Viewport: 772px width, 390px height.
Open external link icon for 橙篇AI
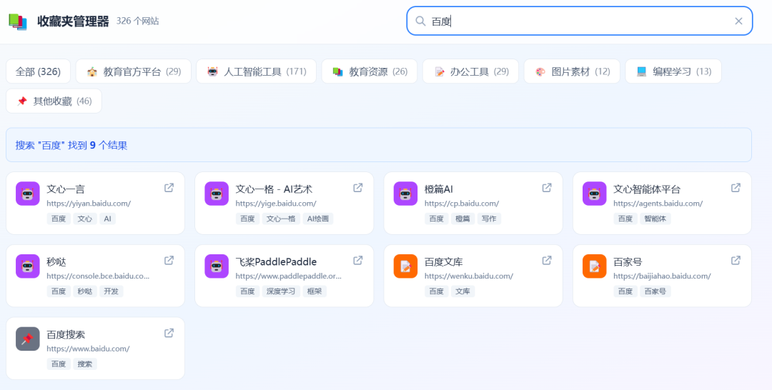click(547, 188)
